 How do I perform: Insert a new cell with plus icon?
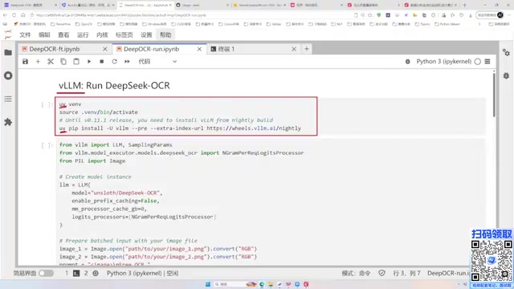38,62
